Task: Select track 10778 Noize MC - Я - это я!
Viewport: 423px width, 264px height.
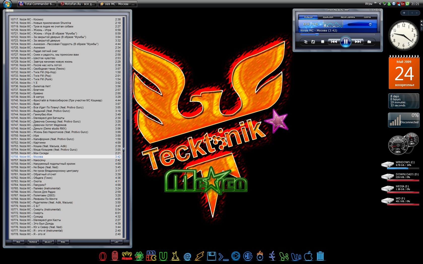Action: click(66, 234)
